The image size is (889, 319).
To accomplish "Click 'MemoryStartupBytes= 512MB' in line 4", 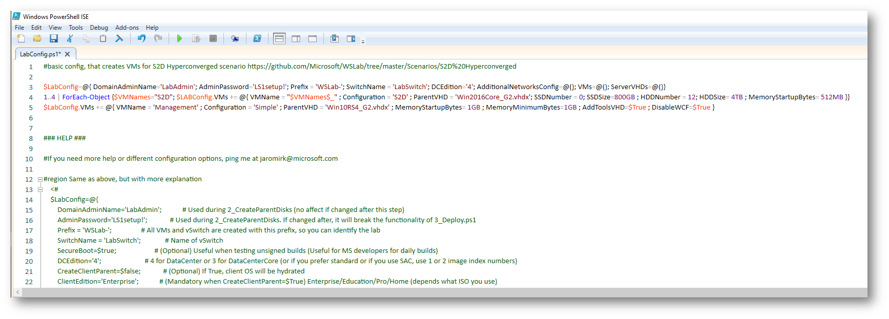I will point(796,97).
